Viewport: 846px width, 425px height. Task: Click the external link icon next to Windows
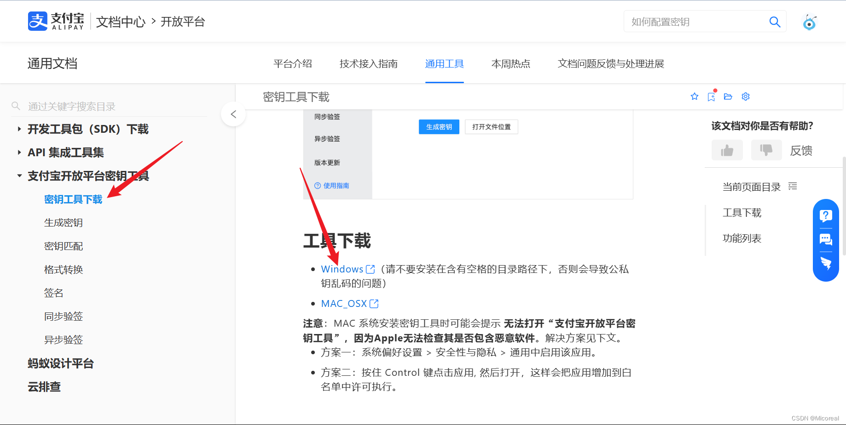(371, 269)
